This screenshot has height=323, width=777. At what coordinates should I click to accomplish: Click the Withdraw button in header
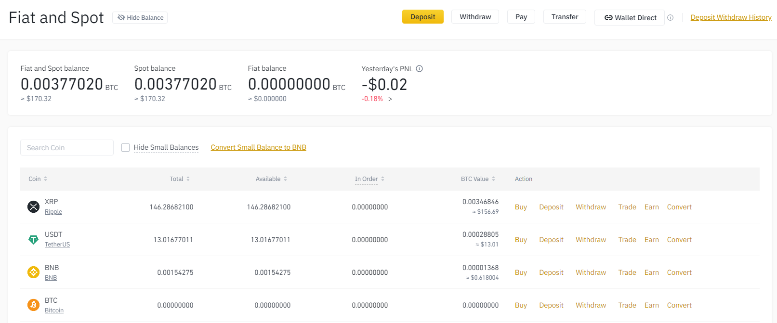tap(475, 16)
